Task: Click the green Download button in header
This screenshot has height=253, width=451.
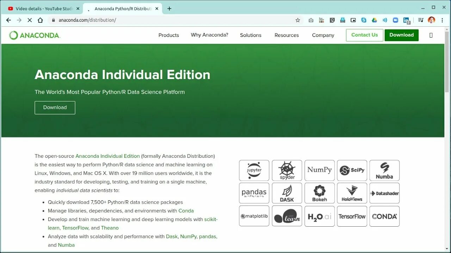Action: [402, 35]
